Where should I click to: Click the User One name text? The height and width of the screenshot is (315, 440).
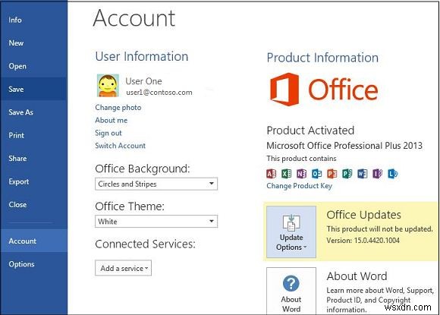click(143, 81)
